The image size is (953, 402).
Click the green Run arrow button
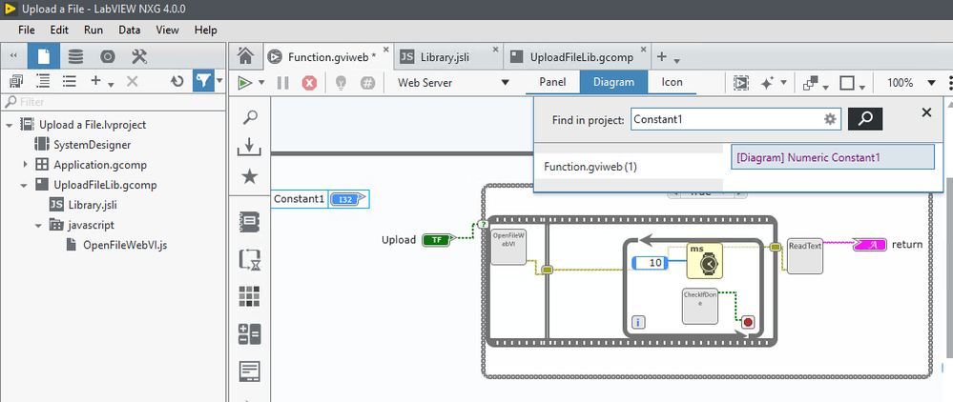pos(245,83)
